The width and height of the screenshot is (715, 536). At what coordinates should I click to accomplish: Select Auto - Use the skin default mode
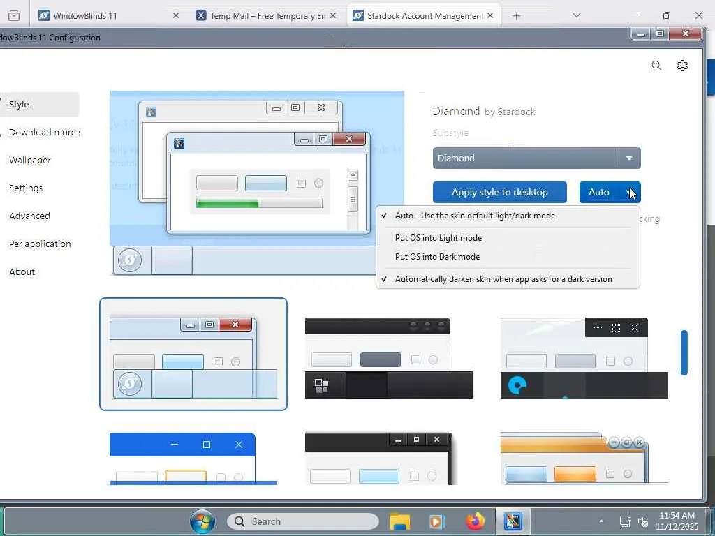click(508, 216)
